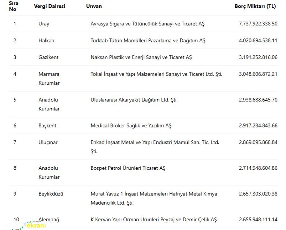Viewport: 286px width, 230px height.
Task: Click the debt amount 7.737.922.338,50
Action: pyautogui.click(x=258, y=24)
